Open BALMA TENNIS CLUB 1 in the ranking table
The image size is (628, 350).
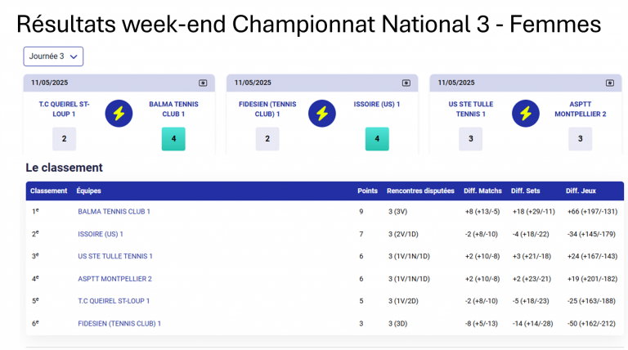point(114,211)
